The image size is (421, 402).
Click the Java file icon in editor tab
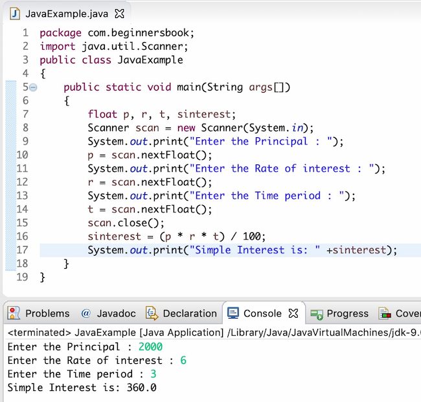click(x=14, y=13)
